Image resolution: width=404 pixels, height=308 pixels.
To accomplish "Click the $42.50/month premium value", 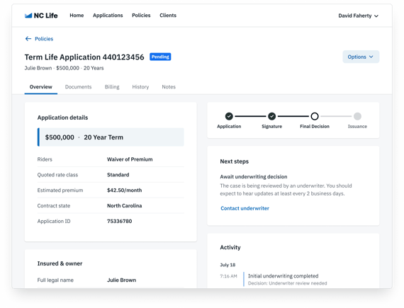I will pos(124,190).
